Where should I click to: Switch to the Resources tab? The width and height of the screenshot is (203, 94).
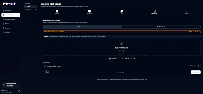(82, 27)
